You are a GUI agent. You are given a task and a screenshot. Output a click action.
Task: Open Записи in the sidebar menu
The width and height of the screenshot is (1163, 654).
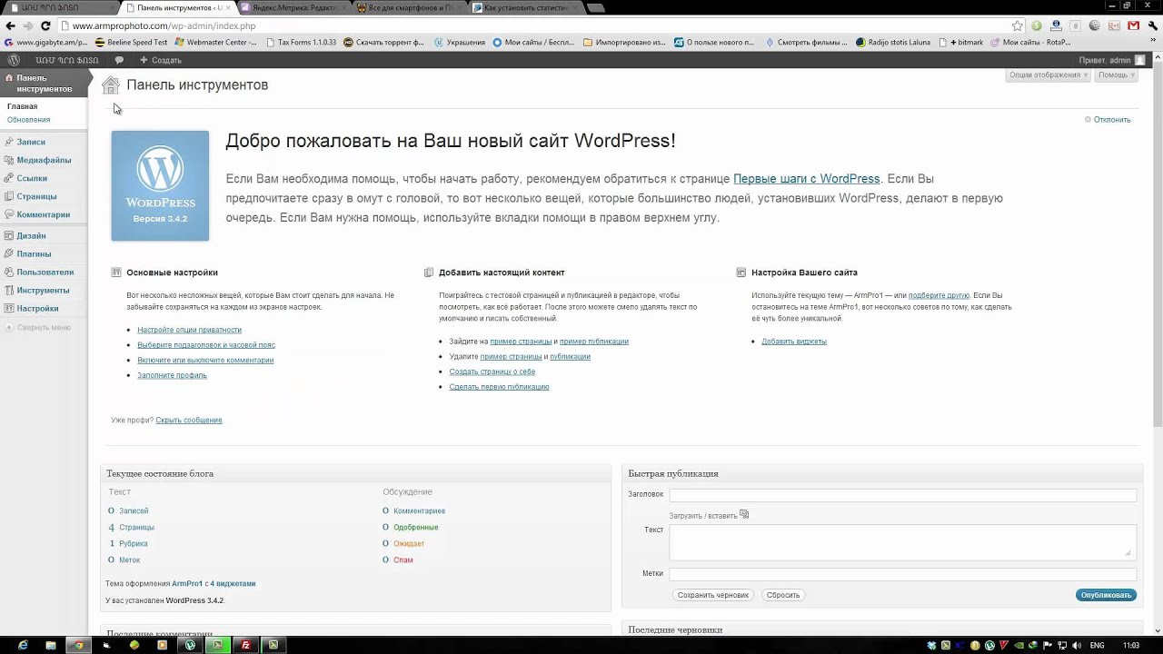click(31, 142)
